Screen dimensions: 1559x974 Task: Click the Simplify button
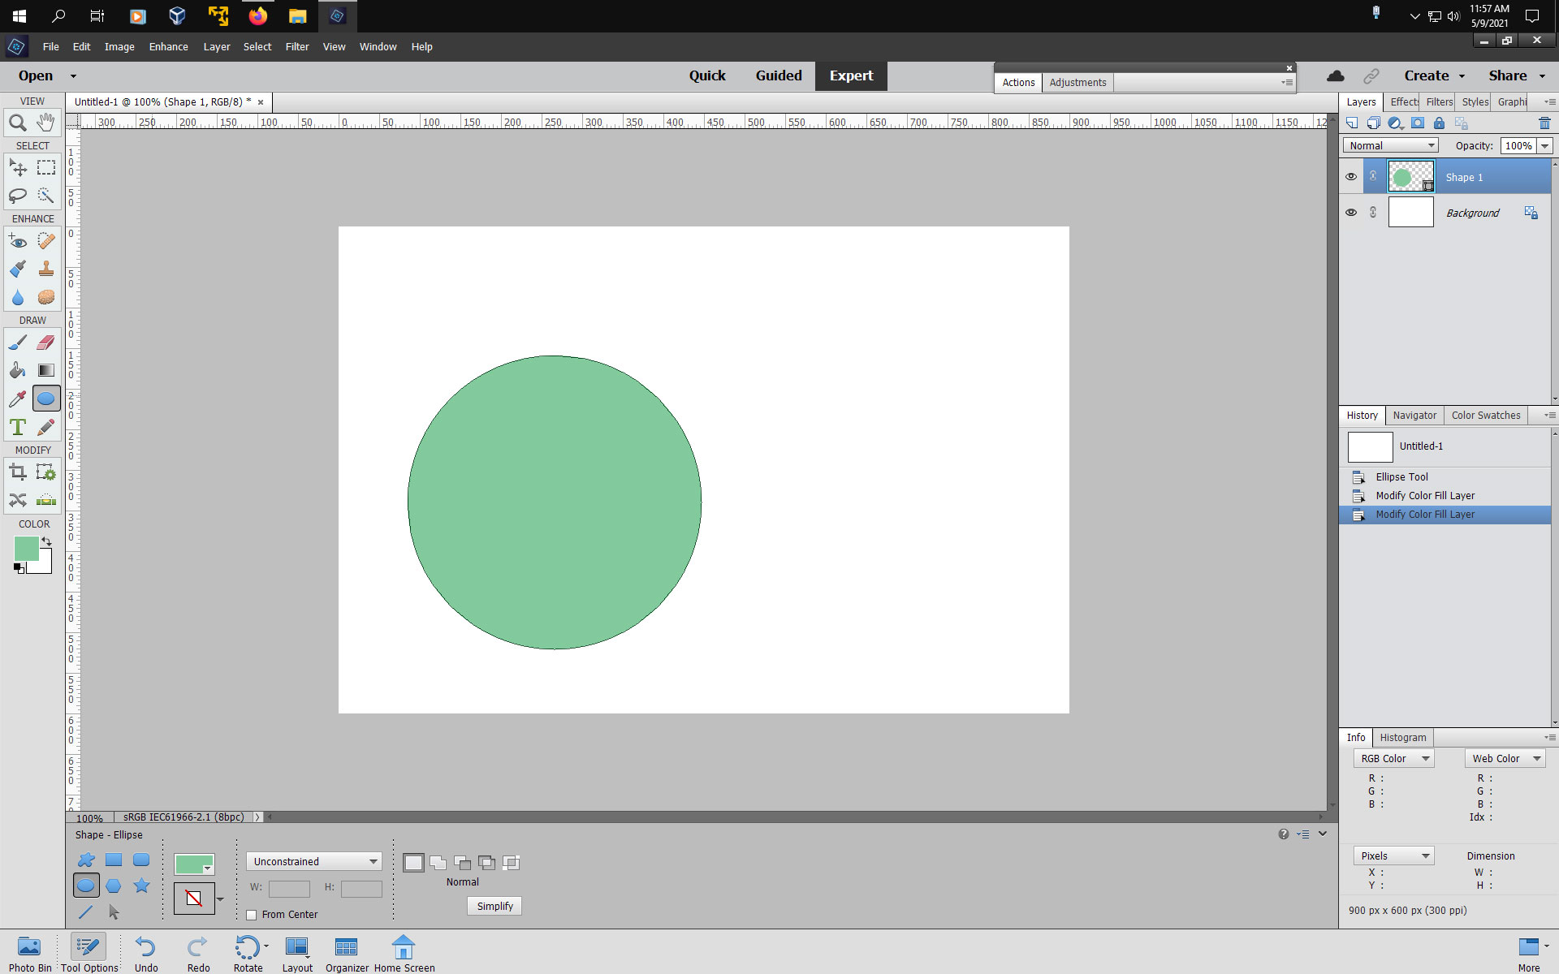pyautogui.click(x=494, y=906)
